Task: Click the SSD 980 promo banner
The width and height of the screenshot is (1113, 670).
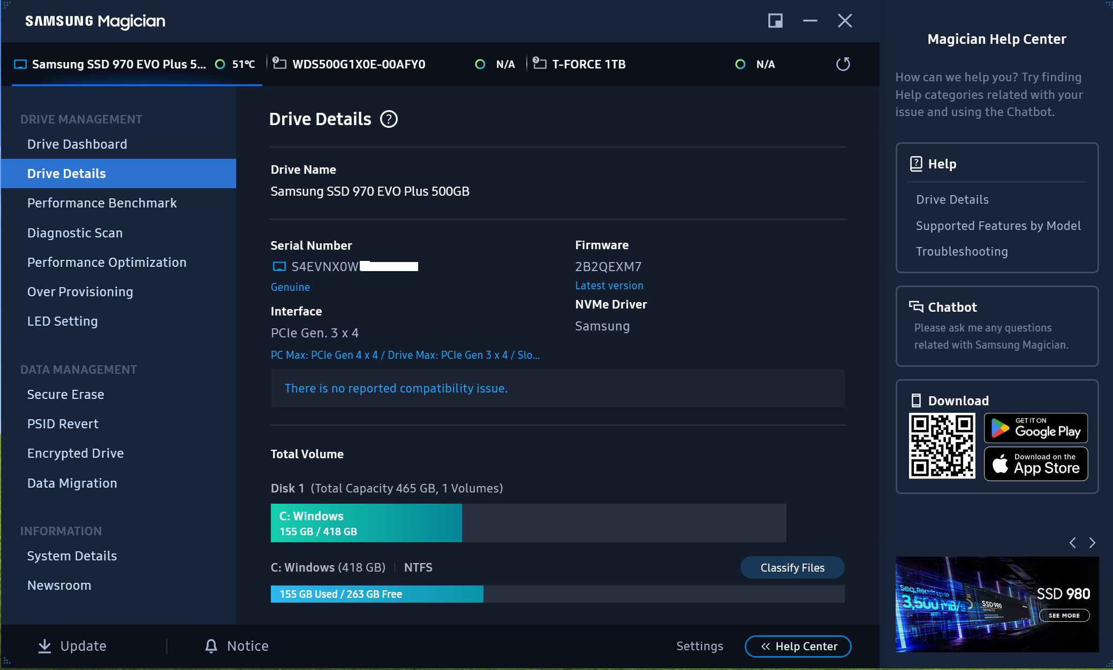Action: pos(997,604)
